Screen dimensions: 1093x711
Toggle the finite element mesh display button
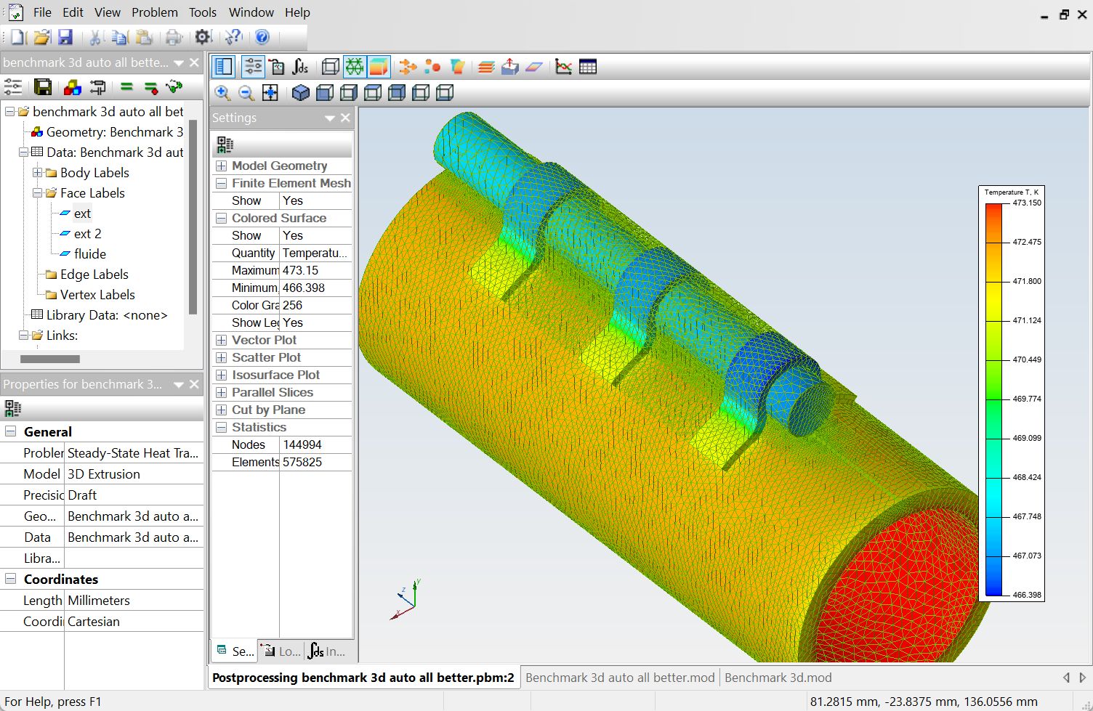354,68
